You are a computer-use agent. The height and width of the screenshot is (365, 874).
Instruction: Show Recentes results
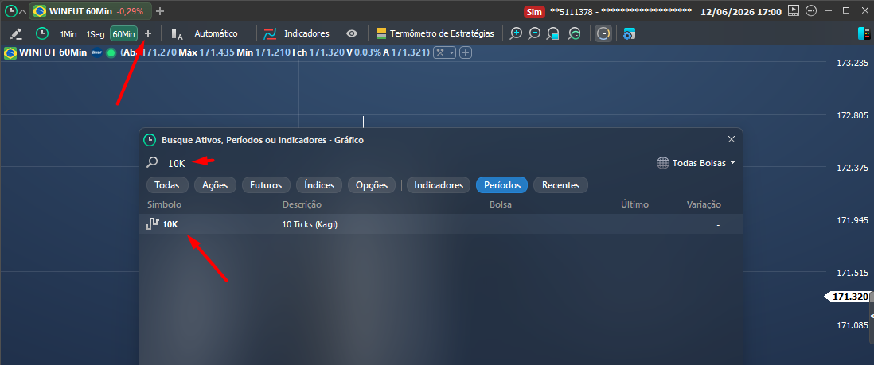(x=560, y=185)
